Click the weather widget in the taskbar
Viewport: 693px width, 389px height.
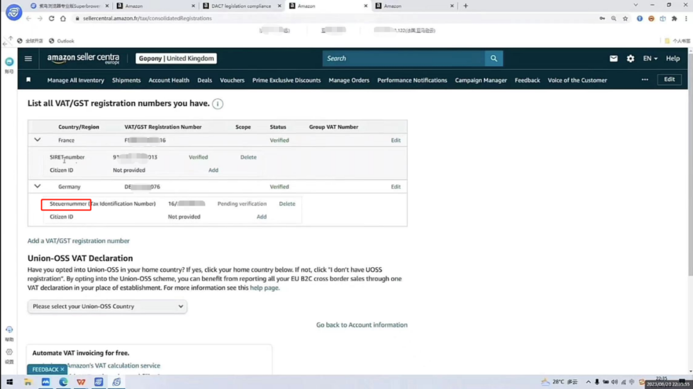pos(559,382)
